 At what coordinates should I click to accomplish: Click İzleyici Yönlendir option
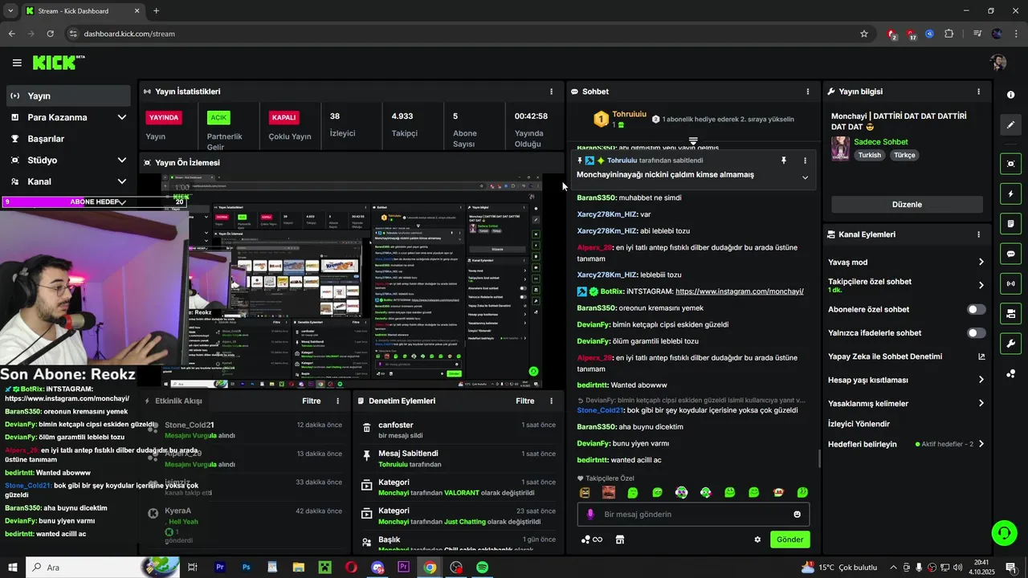point(859,424)
